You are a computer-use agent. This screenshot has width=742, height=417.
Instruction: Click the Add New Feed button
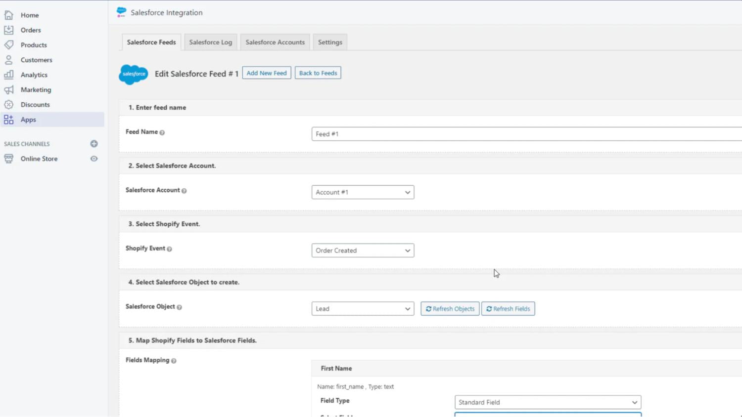pyautogui.click(x=267, y=73)
